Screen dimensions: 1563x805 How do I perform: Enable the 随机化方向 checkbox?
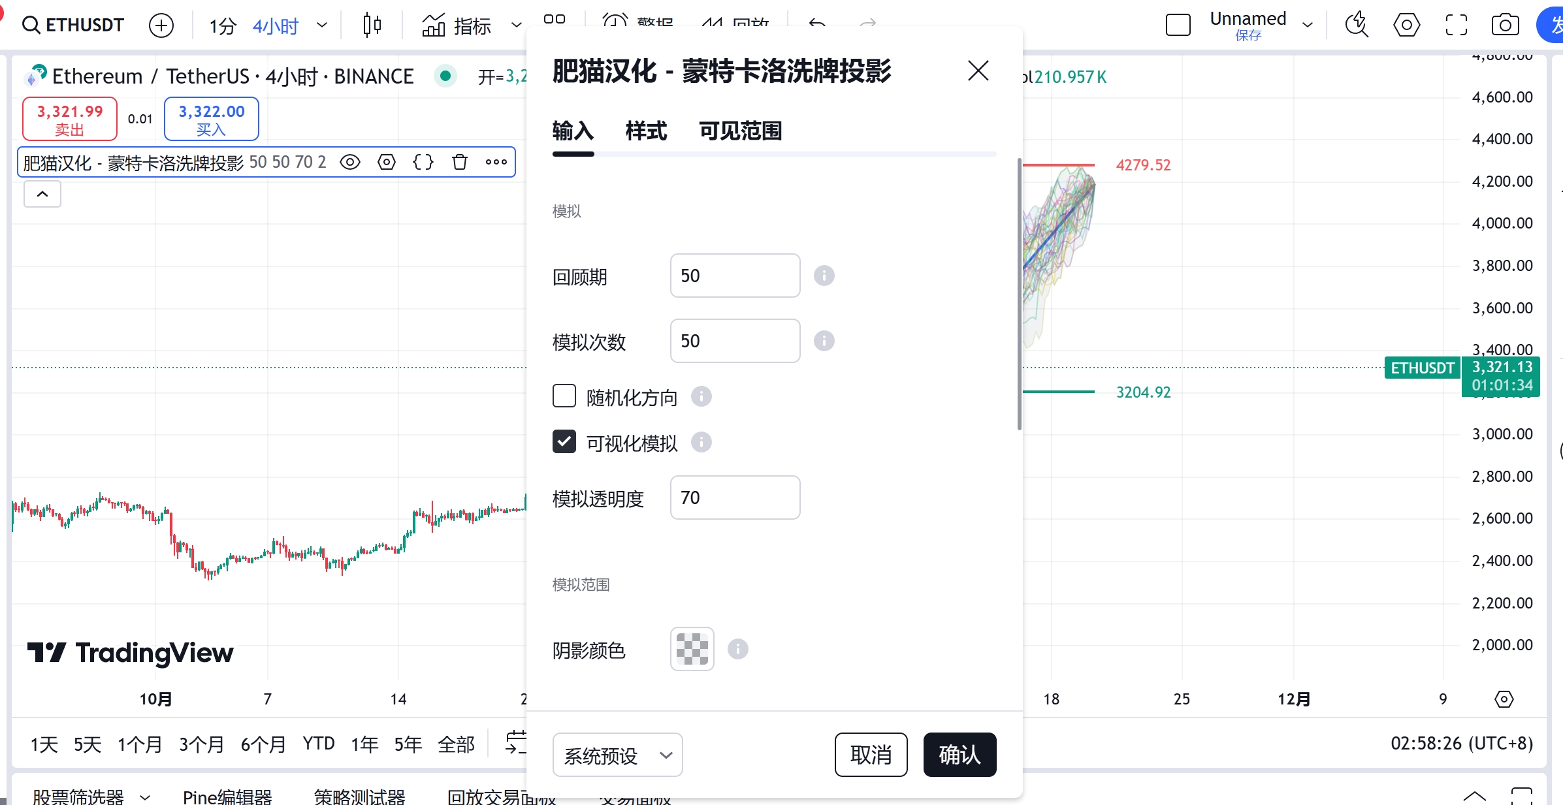coord(564,396)
